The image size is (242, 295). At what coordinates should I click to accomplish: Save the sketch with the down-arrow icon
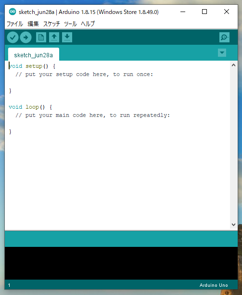[x=67, y=37]
